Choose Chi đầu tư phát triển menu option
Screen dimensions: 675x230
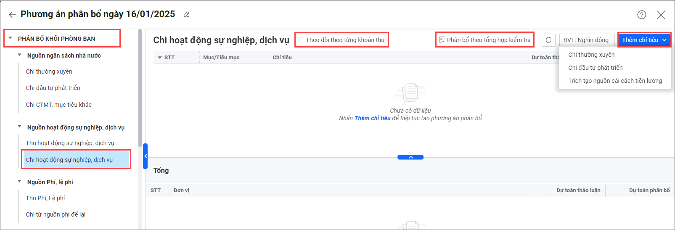point(595,68)
